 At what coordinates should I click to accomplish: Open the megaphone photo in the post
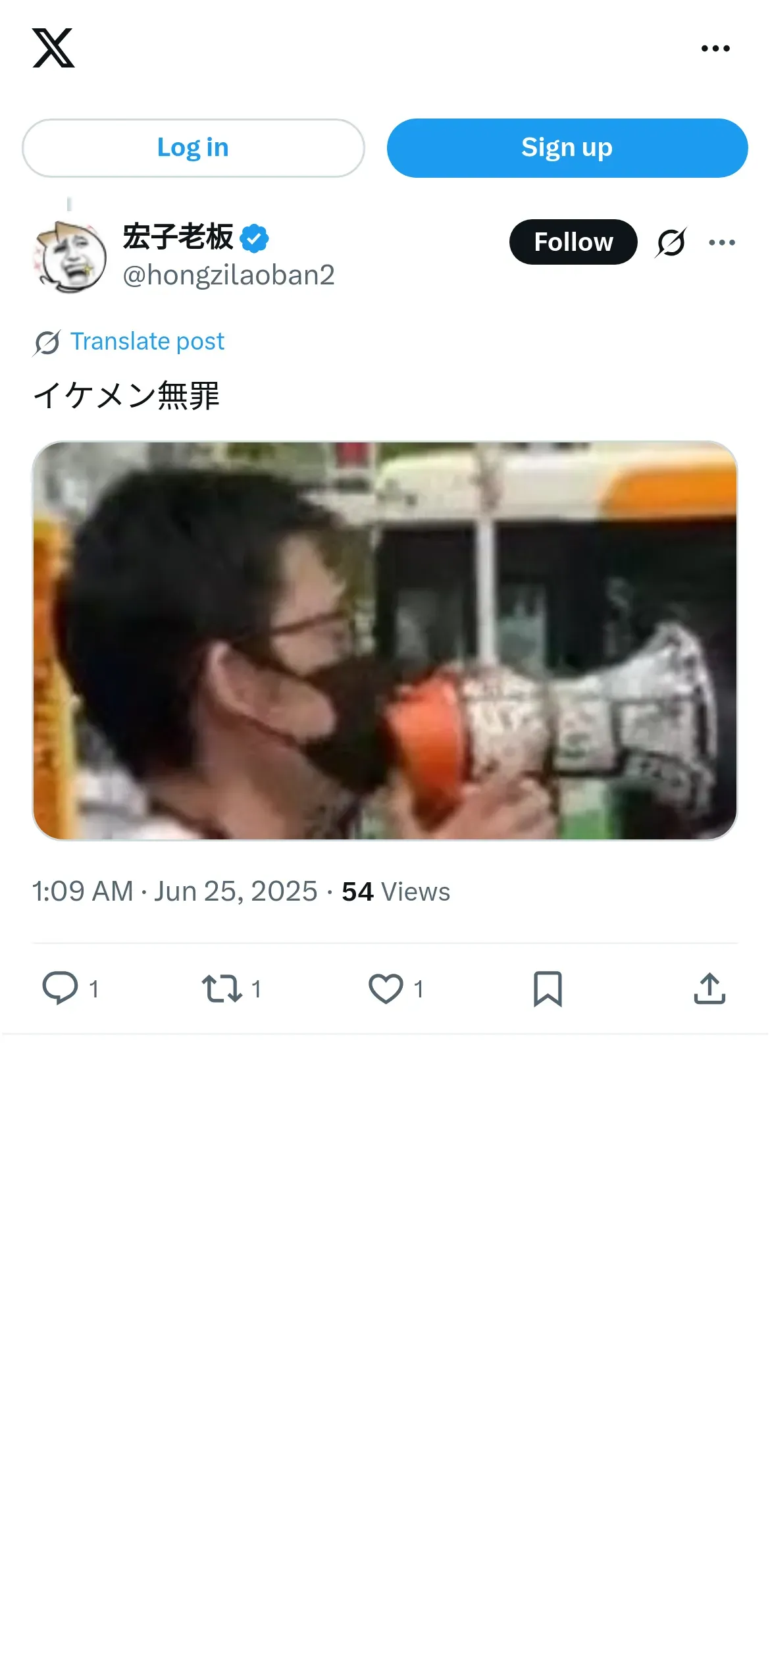click(x=385, y=641)
